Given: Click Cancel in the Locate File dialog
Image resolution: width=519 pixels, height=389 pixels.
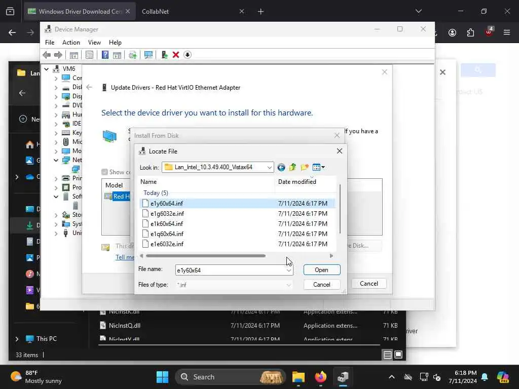Looking at the screenshot, I should 322,285.
